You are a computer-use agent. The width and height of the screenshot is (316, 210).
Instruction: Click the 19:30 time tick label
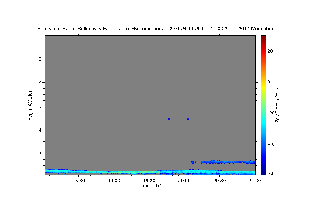[149, 181]
